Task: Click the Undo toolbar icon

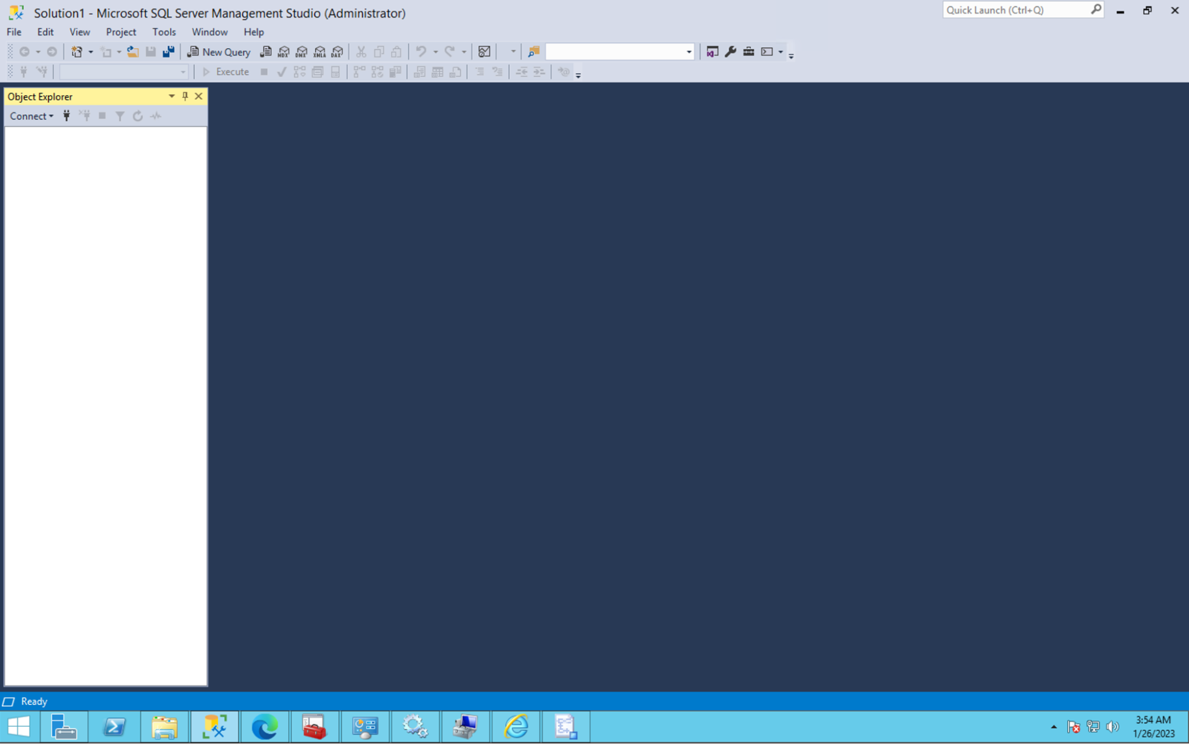Action: click(422, 52)
